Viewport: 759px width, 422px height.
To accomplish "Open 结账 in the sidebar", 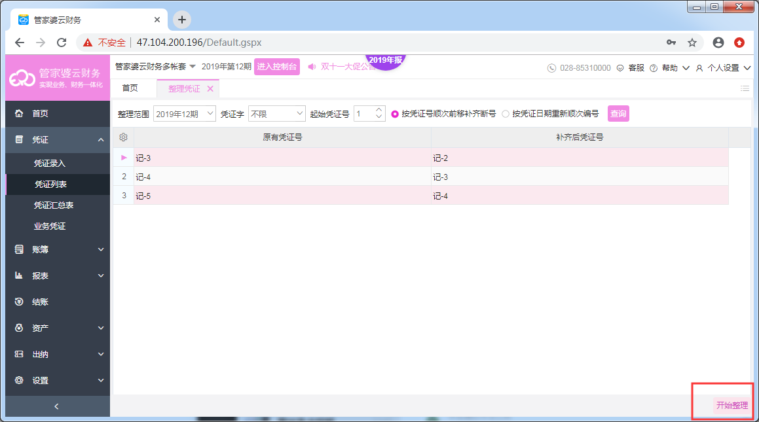I will [58, 302].
